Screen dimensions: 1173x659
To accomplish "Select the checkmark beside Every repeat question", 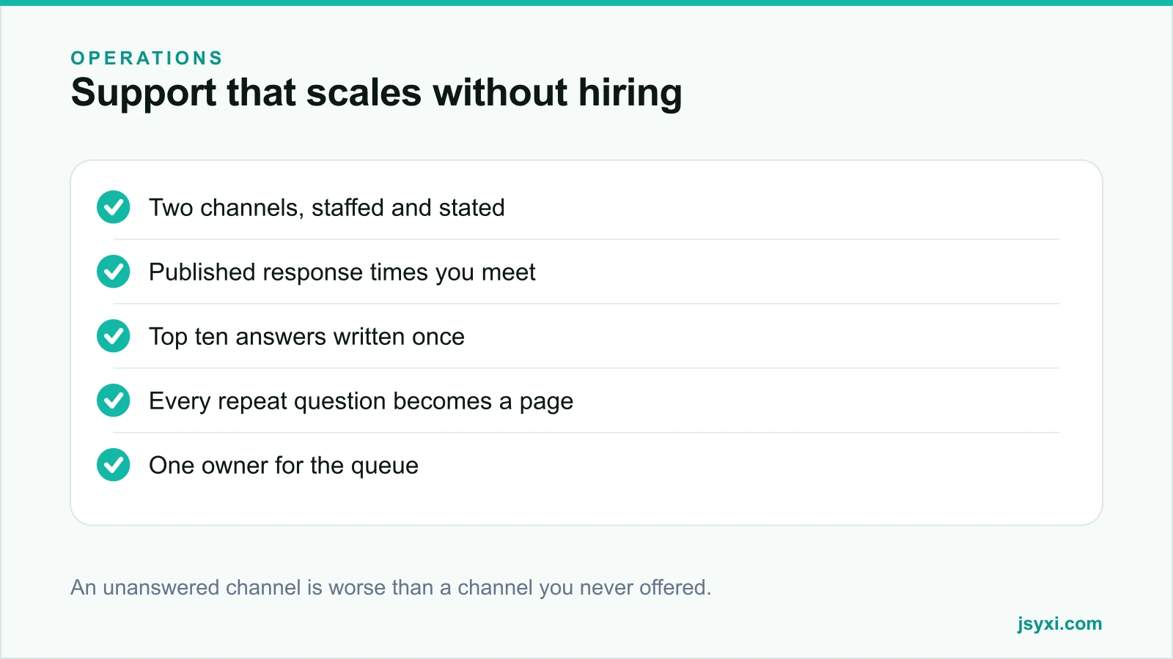I will click(x=114, y=401).
